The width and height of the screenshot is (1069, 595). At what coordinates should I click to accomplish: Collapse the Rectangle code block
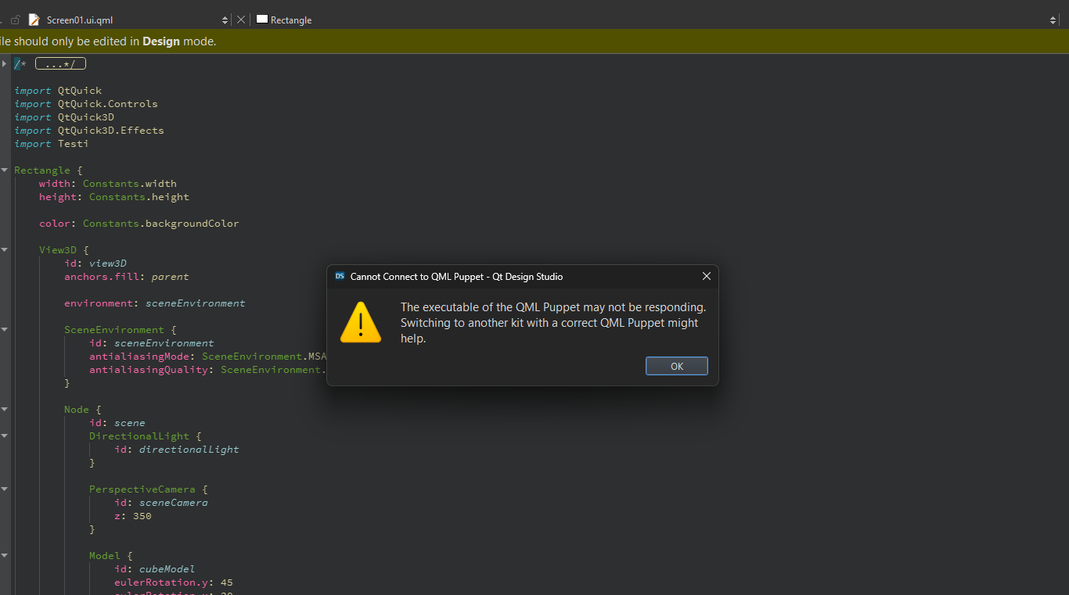5,170
